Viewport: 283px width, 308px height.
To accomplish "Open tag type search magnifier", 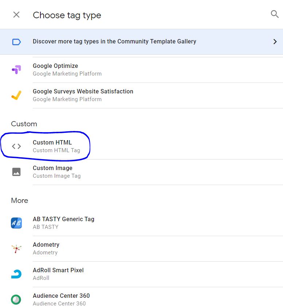I will pyautogui.click(x=275, y=14).
